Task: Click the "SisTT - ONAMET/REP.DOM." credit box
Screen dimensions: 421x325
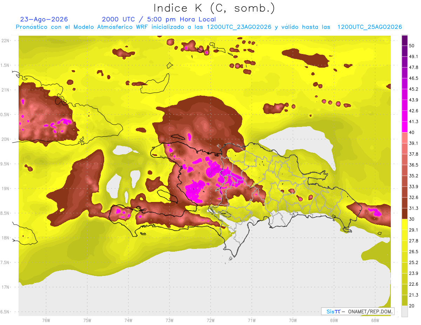Action: 357,311
